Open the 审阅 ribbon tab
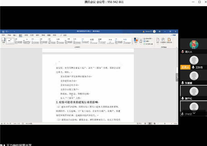 tap(43, 35)
